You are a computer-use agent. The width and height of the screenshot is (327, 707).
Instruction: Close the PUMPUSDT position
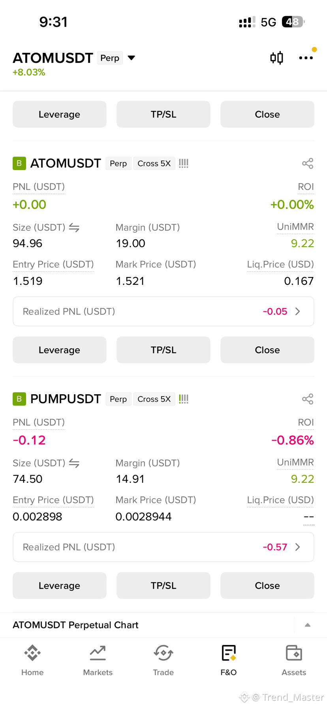pos(267,585)
